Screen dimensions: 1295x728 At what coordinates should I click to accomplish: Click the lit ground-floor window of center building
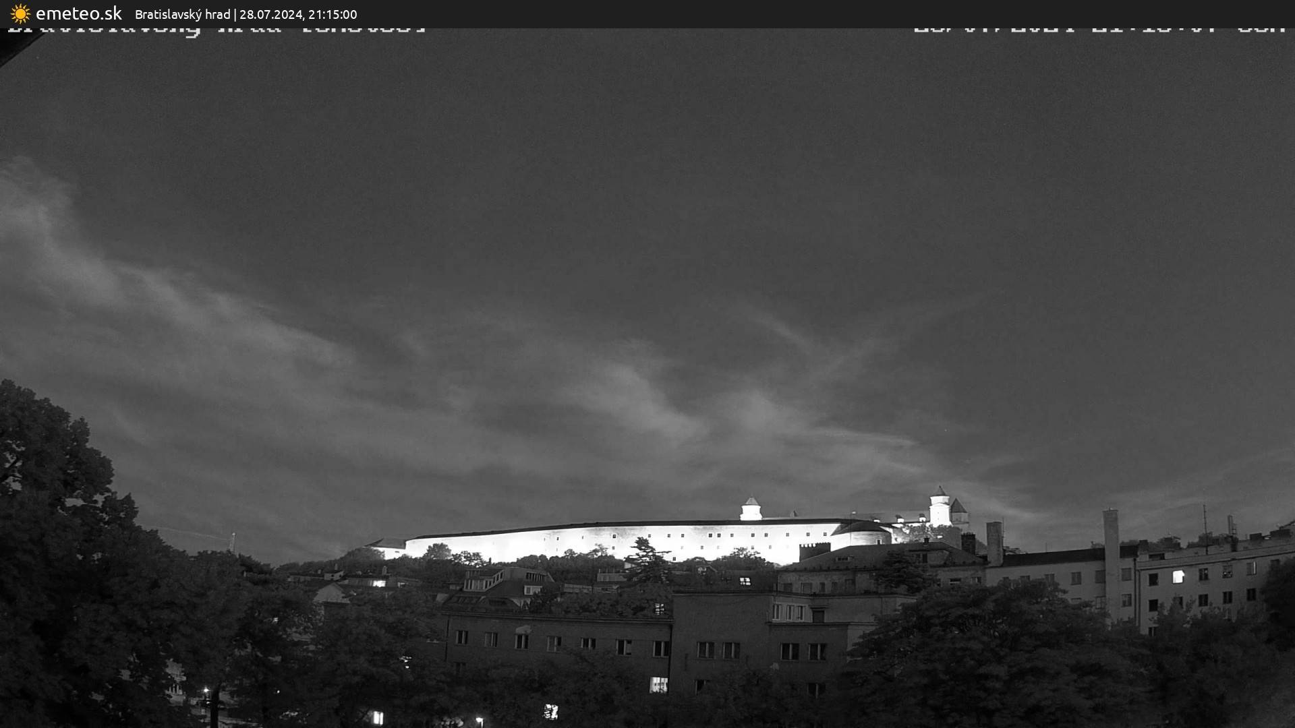[658, 685]
